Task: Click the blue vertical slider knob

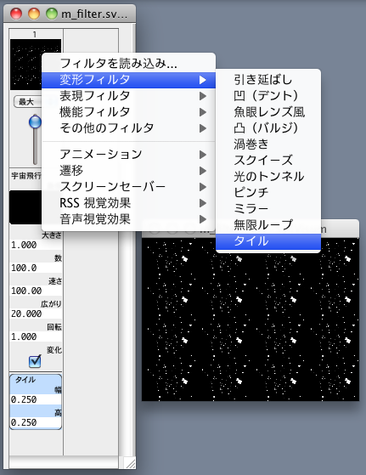Action: pyautogui.click(x=35, y=122)
